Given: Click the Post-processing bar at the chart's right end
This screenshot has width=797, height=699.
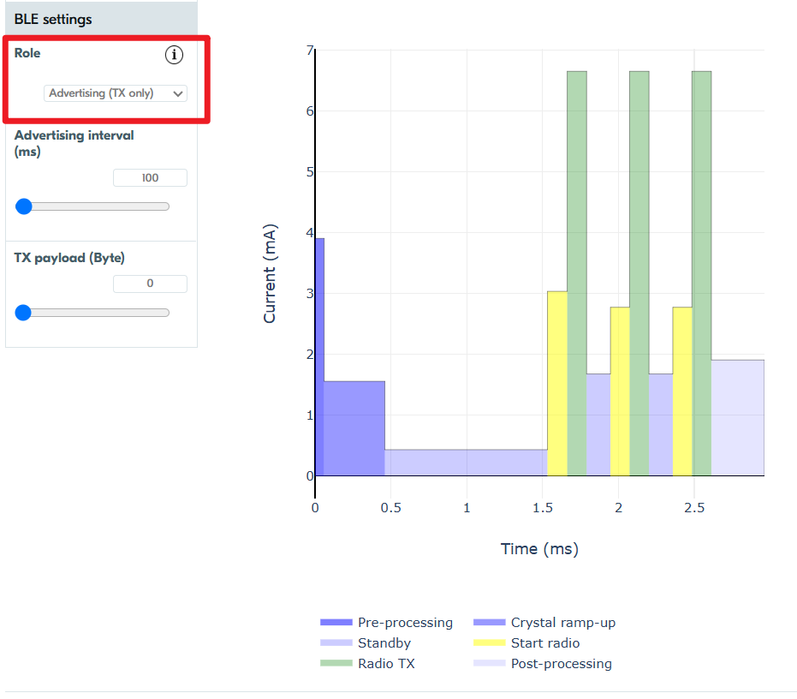Looking at the screenshot, I should coord(737,418).
